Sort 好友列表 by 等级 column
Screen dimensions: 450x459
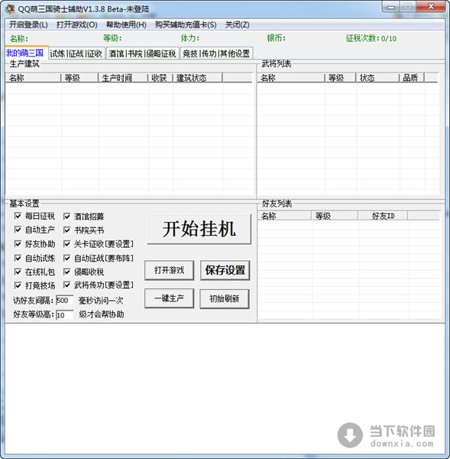pos(335,216)
